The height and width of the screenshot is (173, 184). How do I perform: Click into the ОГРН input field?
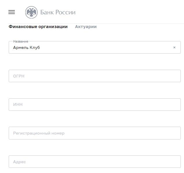[95, 76]
